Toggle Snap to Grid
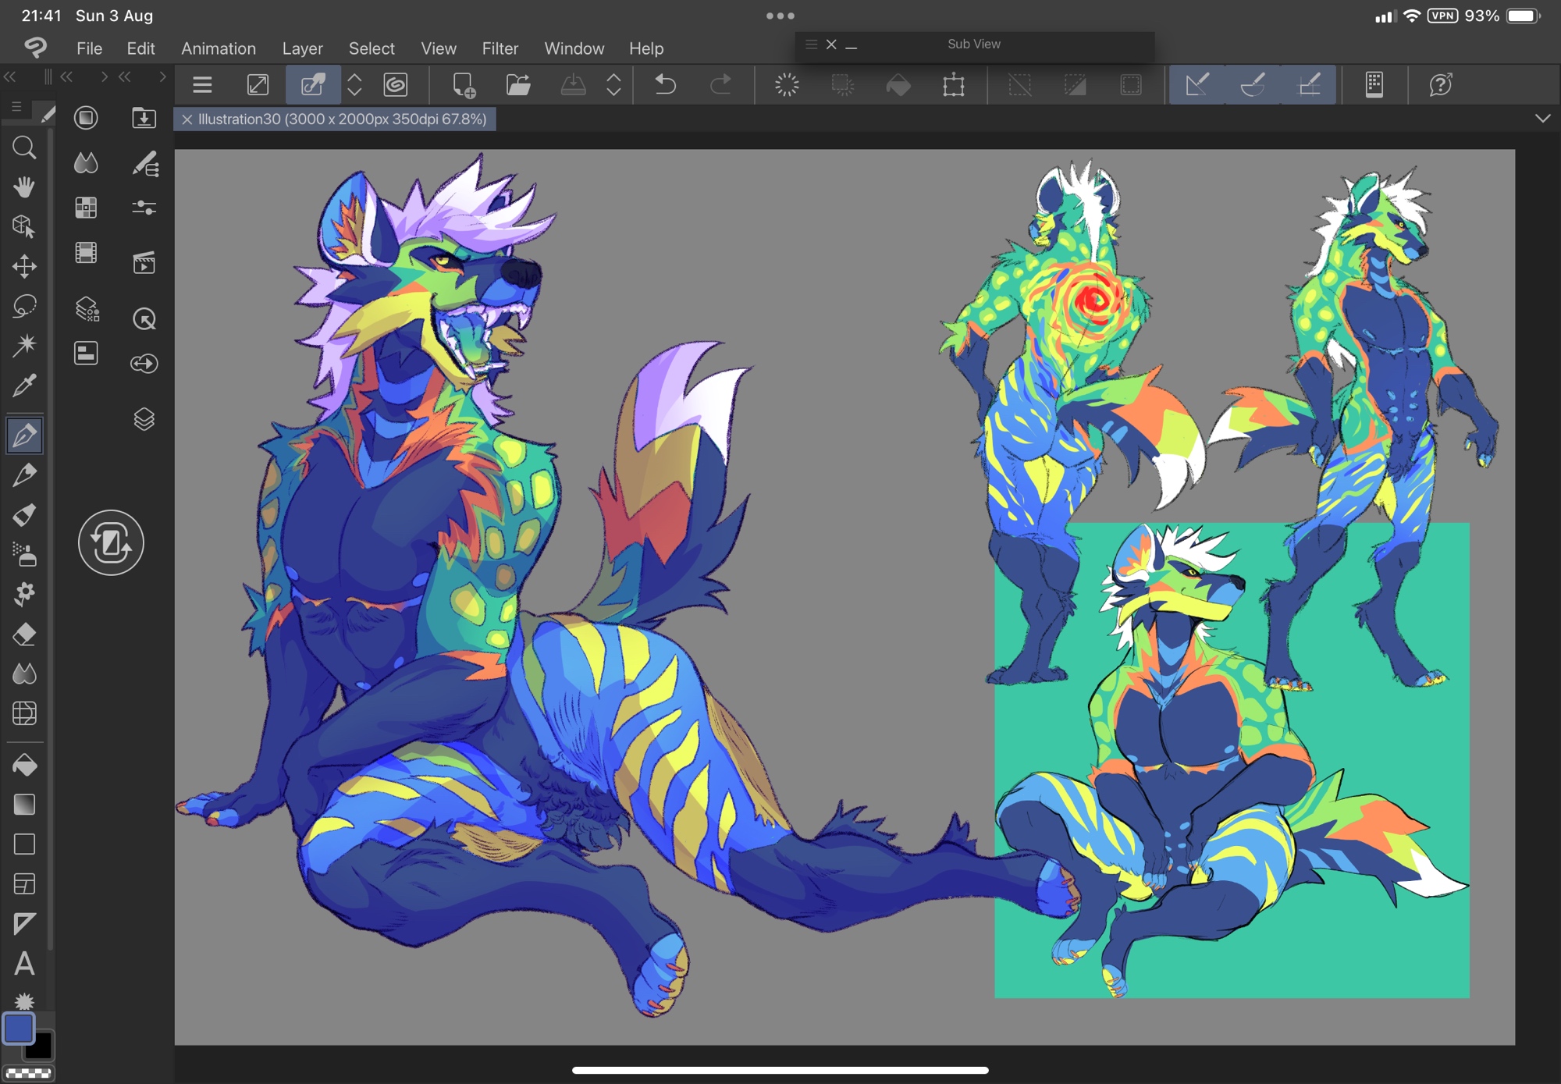Image resolution: width=1561 pixels, height=1084 pixels. (x=1309, y=84)
